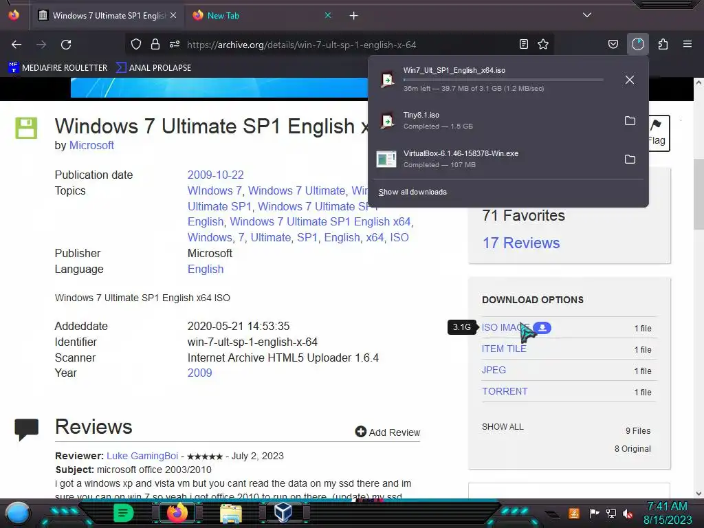This screenshot has height=528, width=704.
Task: Open the ISO IMAGE download option
Action: 505,328
